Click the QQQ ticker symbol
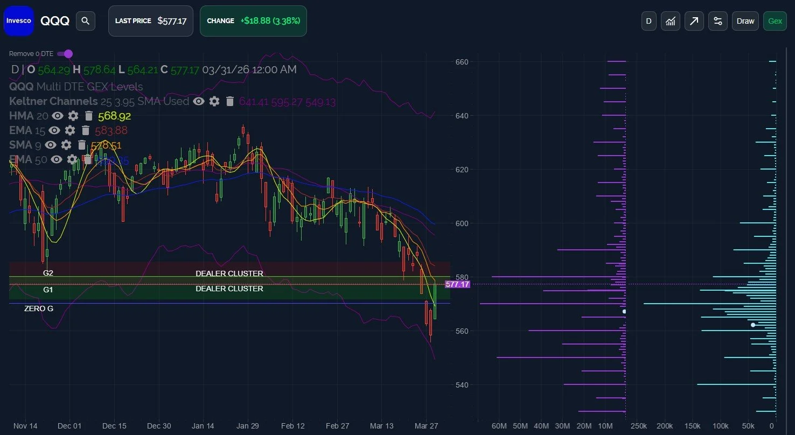Image resolution: width=795 pixels, height=435 pixels. [55, 21]
